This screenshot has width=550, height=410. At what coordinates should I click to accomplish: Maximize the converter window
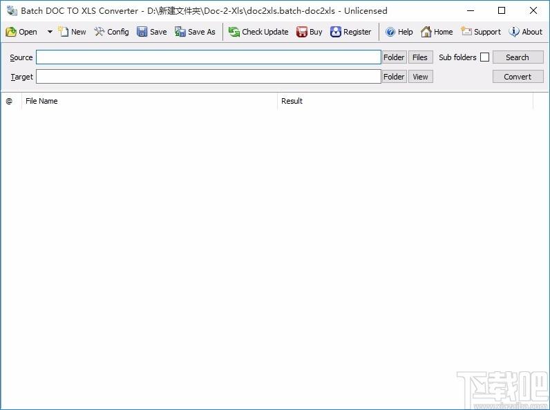502,10
